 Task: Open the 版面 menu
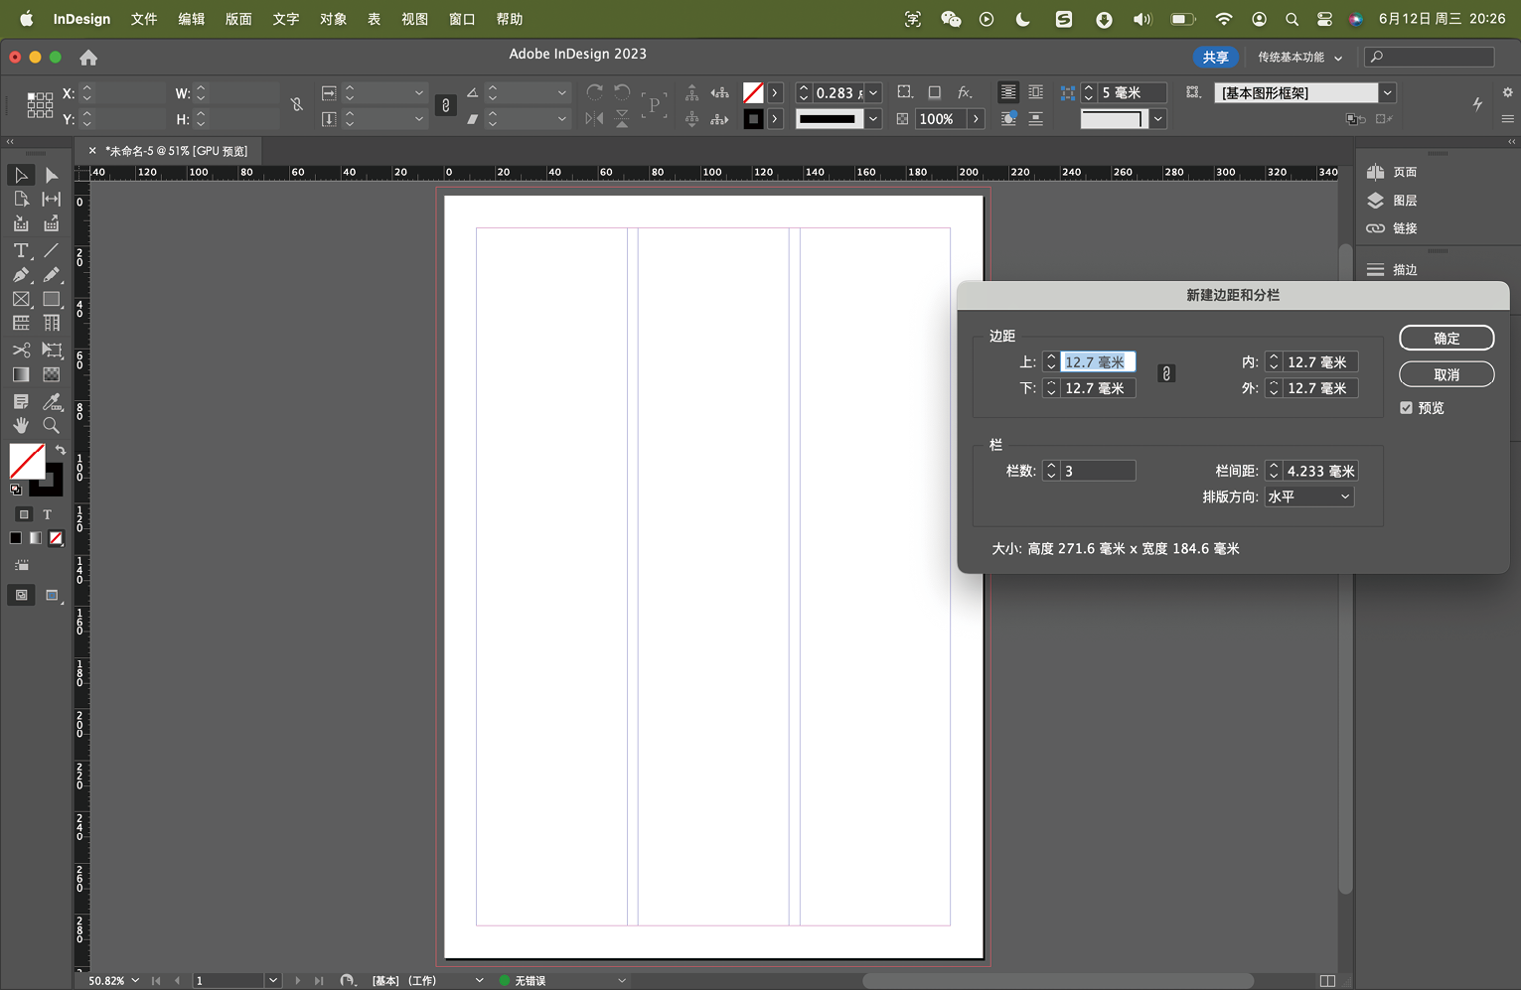coord(238,19)
